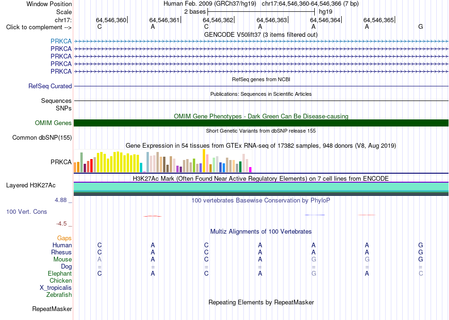This screenshot has width=449, height=320.
Task: Click the G in the Rhesus alignment row
Action: coord(420,252)
